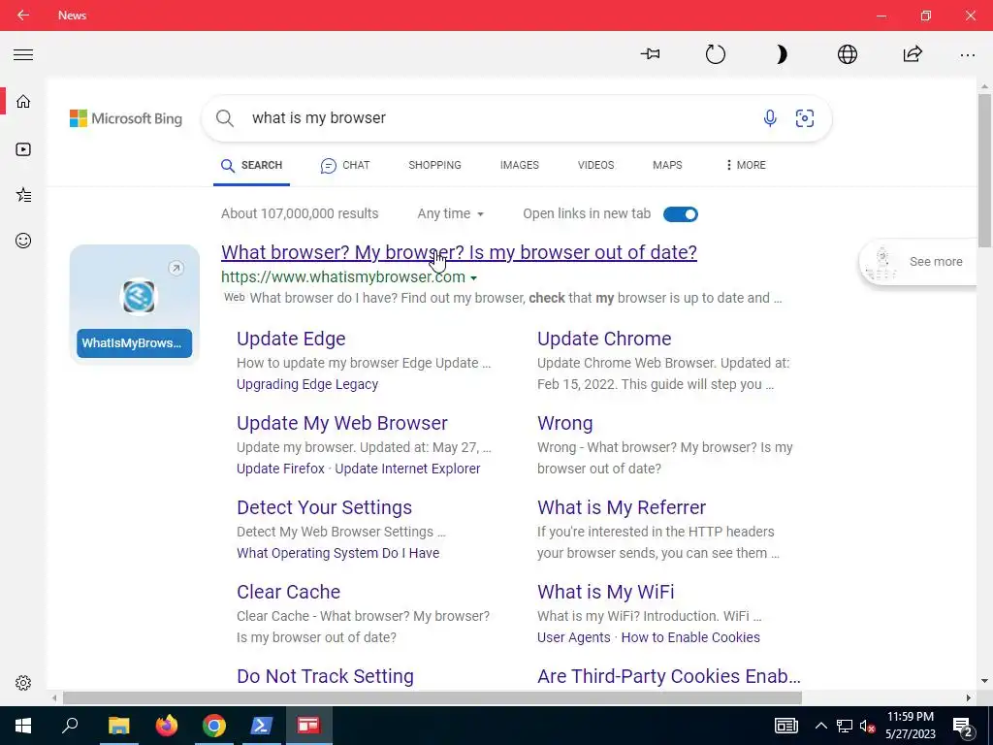This screenshot has height=745, width=993.
Task: Refresh the page with the reload icon
Action: tap(715, 54)
